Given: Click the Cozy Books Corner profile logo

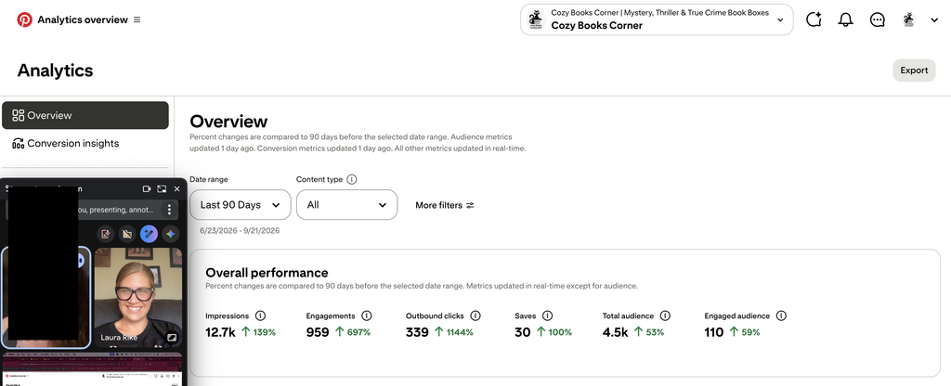Looking at the screenshot, I should pos(536,20).
